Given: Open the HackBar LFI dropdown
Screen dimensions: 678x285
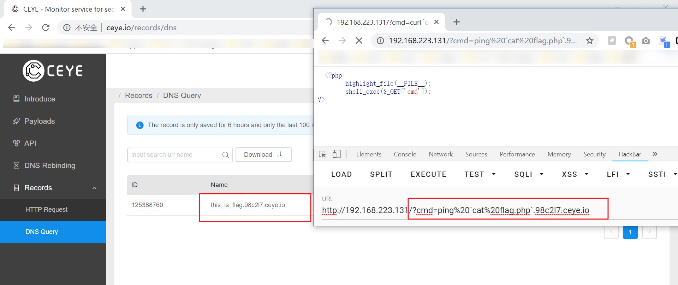Looking at the screenshot, I should coord(618,174).
